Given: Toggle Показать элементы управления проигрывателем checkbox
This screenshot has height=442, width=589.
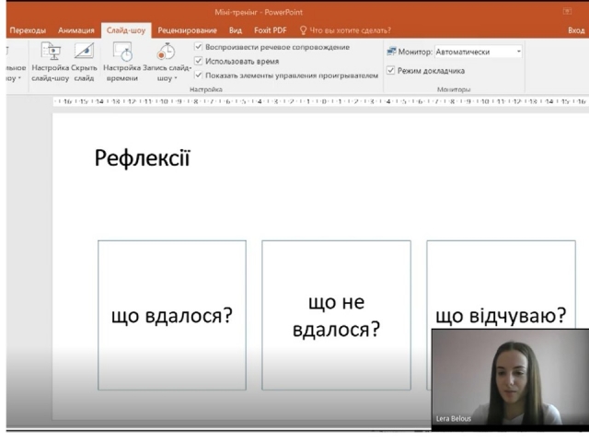Looking at the screenshot, I should 199,75.
